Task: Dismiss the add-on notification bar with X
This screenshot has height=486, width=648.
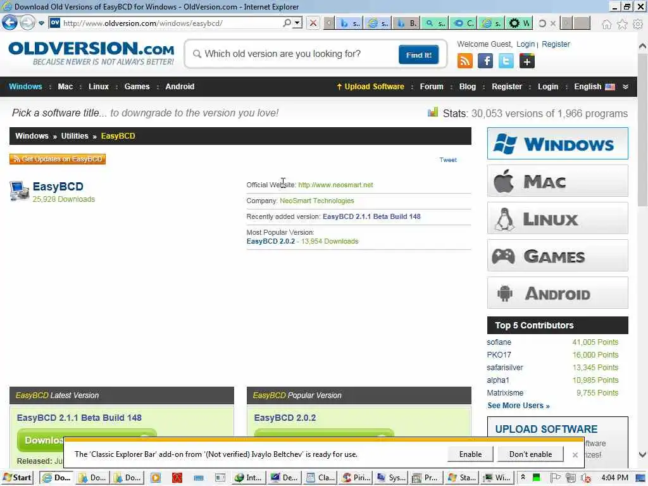Action: [575, 454]
